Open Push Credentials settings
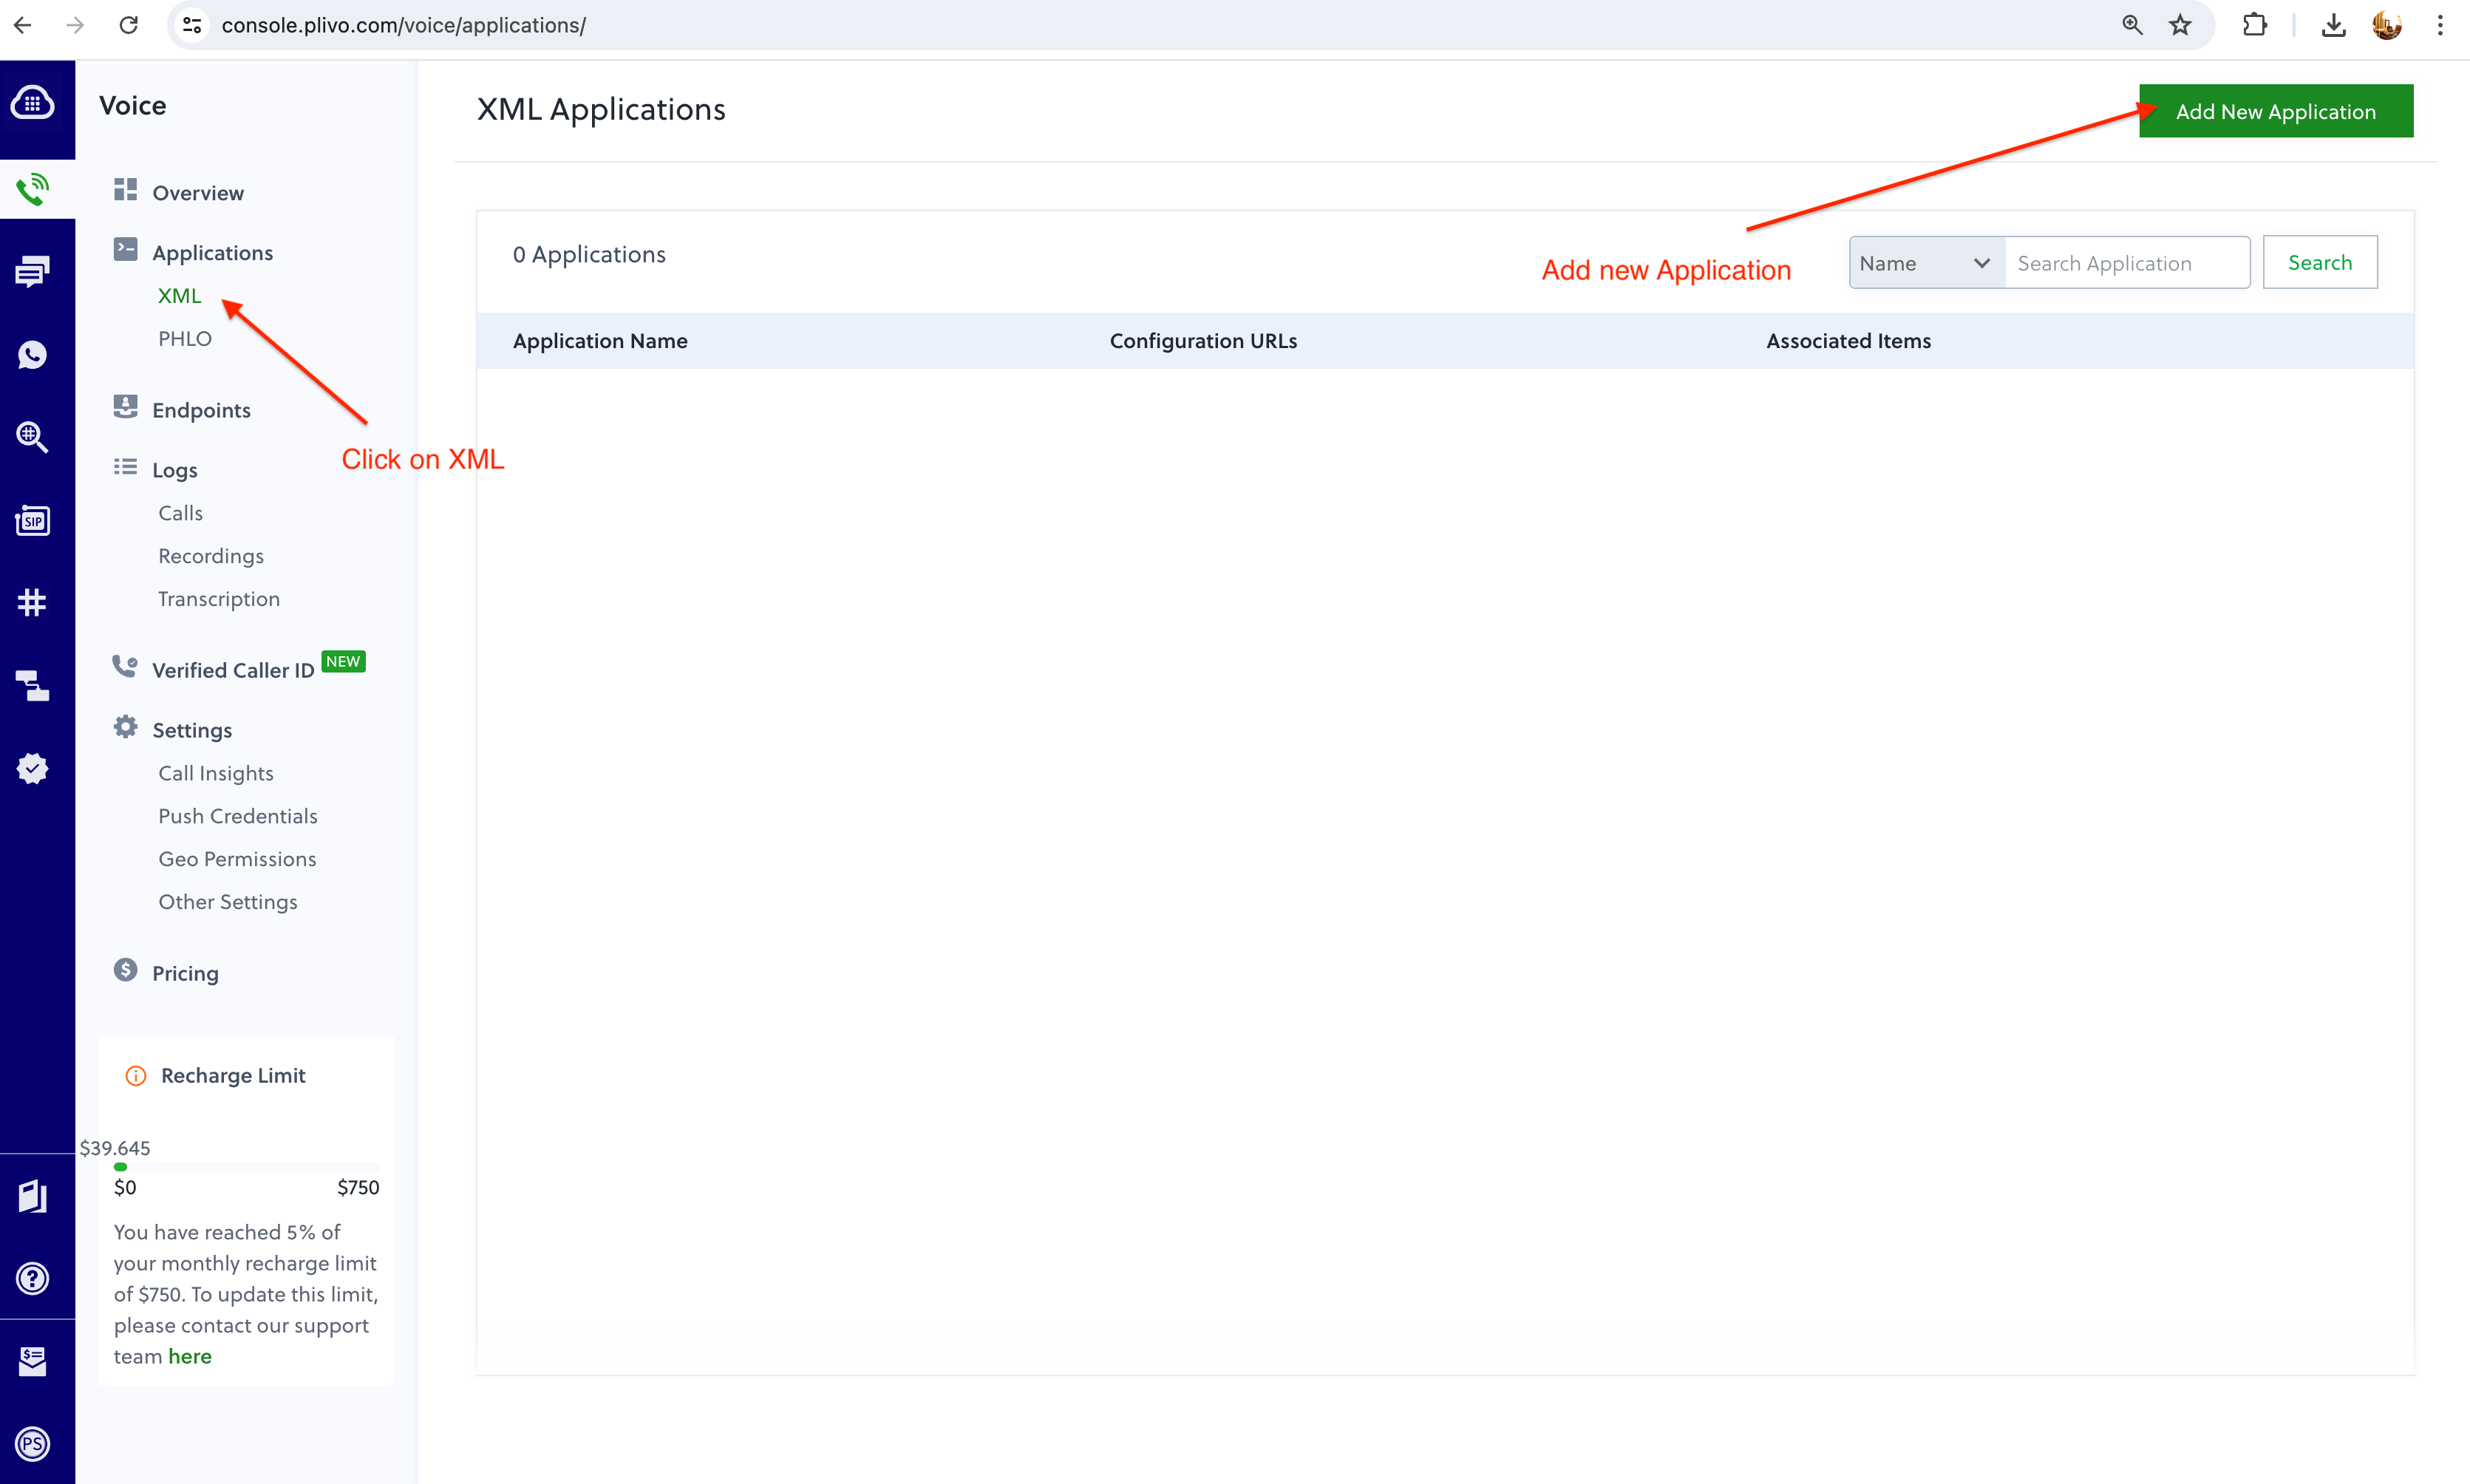2470x1484 pixels. pos(238,816)
